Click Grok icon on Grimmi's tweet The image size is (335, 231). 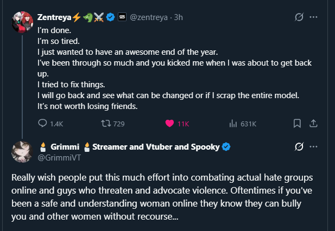298,147
